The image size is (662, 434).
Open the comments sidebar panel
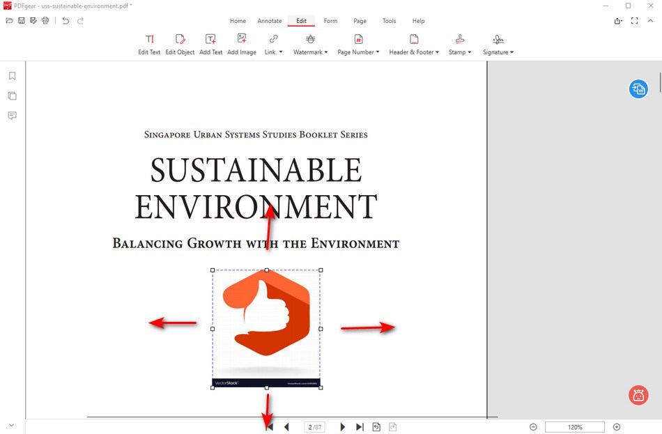pyautogui.click(x=12, y=116)
